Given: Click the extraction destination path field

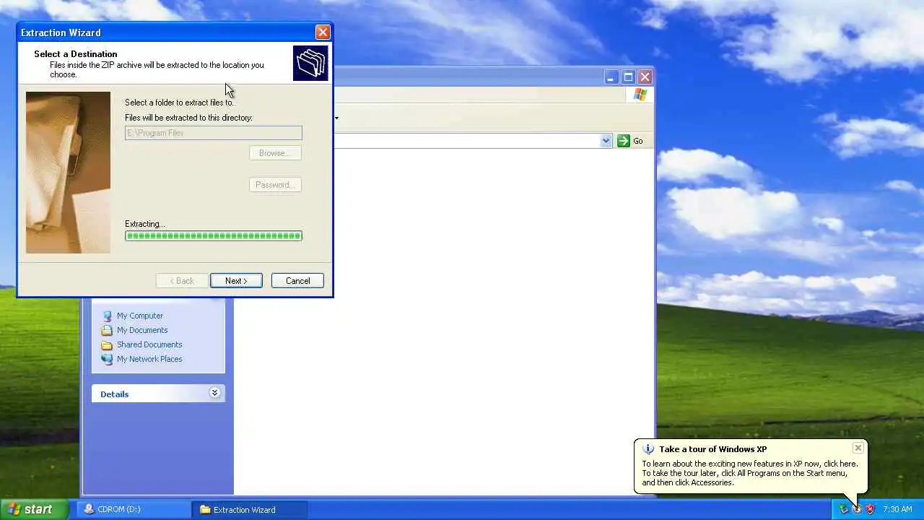Looking at the screenshot, I should click(214, 133).
